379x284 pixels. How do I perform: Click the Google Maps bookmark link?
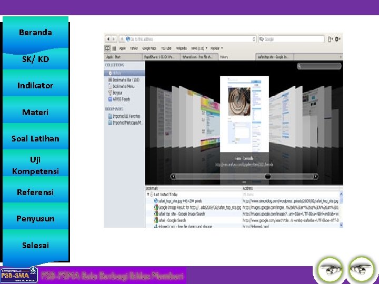[x=149, y=48]
